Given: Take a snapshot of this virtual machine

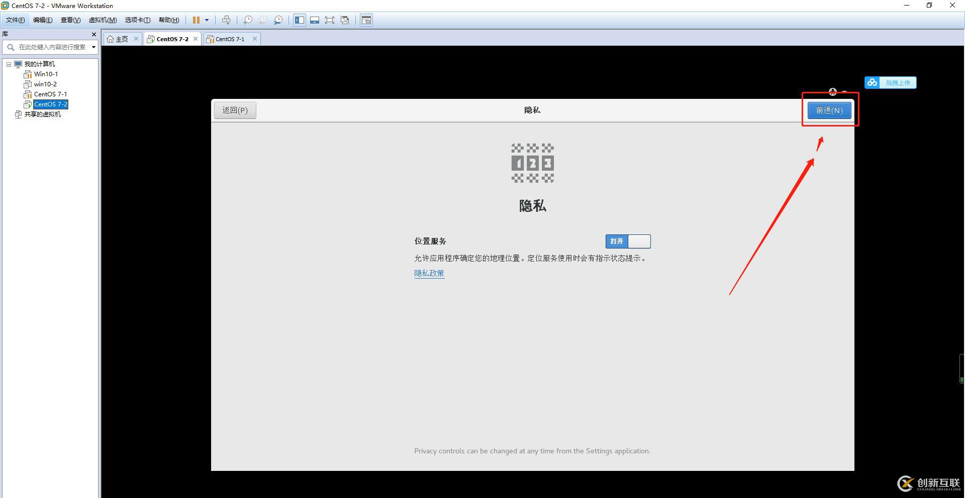Looking at the screenshot, I should point(248,20).
